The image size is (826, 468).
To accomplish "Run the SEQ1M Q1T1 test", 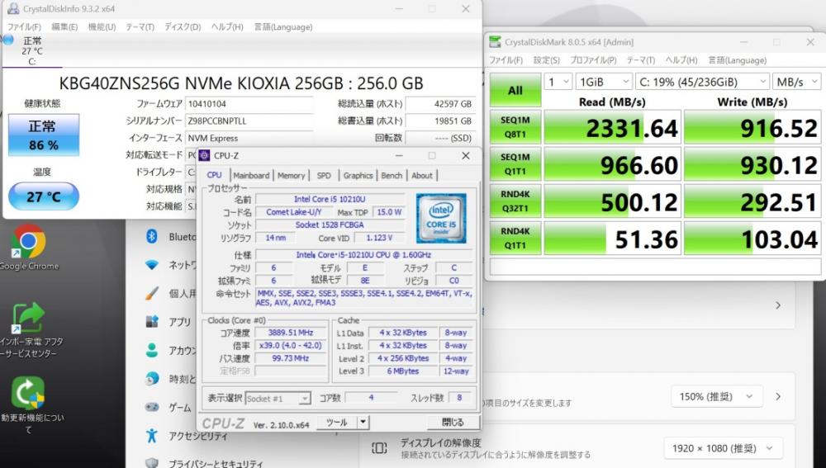I will [x=515, y=163].
